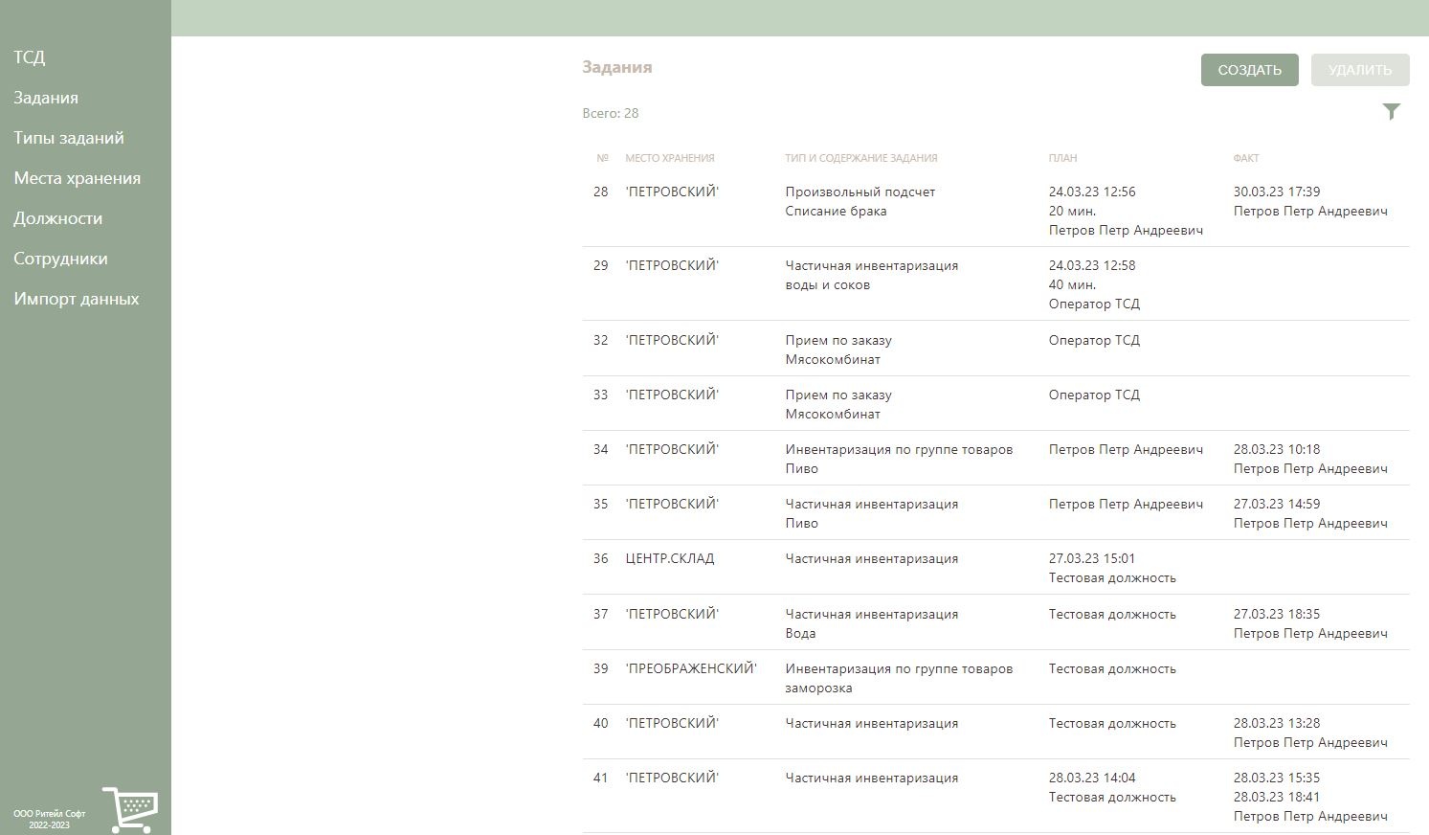The height and width of the screenshot is (835, 1429).
Task: Select task row number 29
Action: (x=995, y=284)
